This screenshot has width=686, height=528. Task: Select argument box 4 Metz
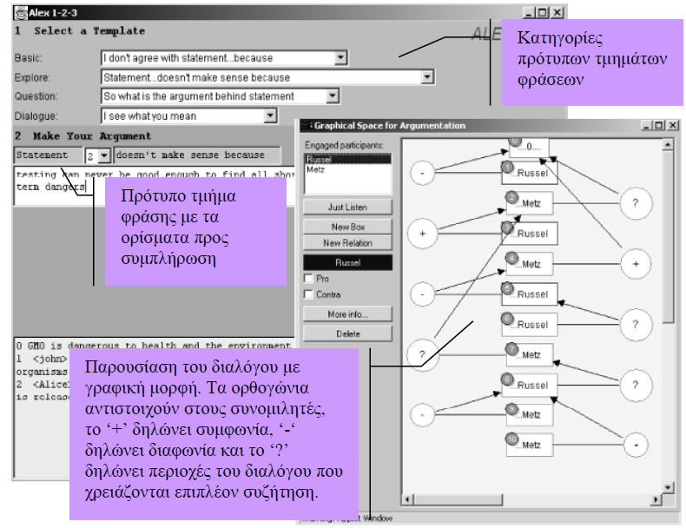pyautogui.click(x=530, y=264)
